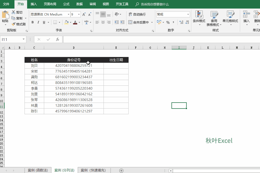
Task: Open Conditional Formatting (条件格式)
Action: tap(199, 18)
